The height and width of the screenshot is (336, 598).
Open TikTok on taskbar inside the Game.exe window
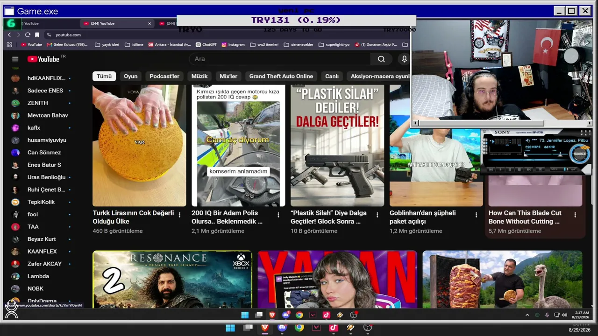(x=326, y=315)
